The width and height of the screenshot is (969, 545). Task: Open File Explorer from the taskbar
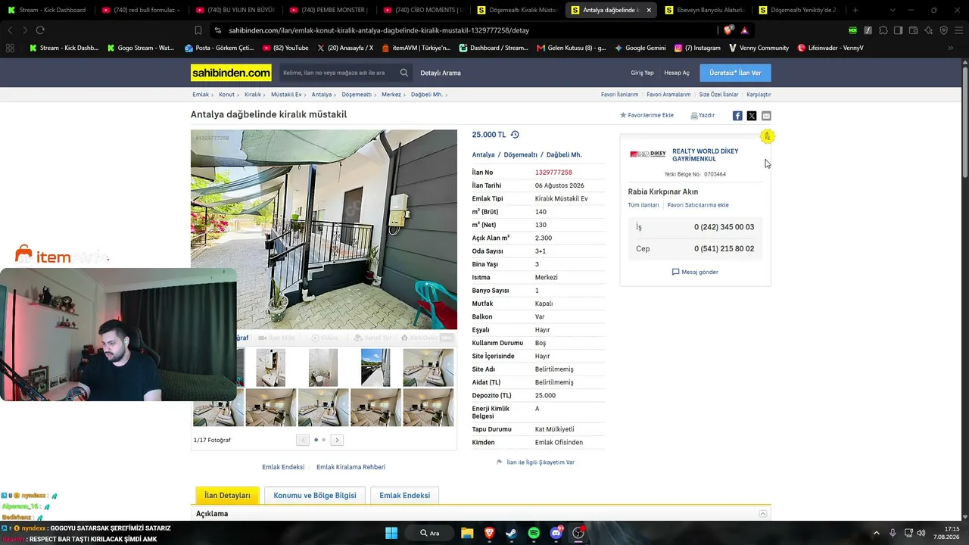coord(467,533)
